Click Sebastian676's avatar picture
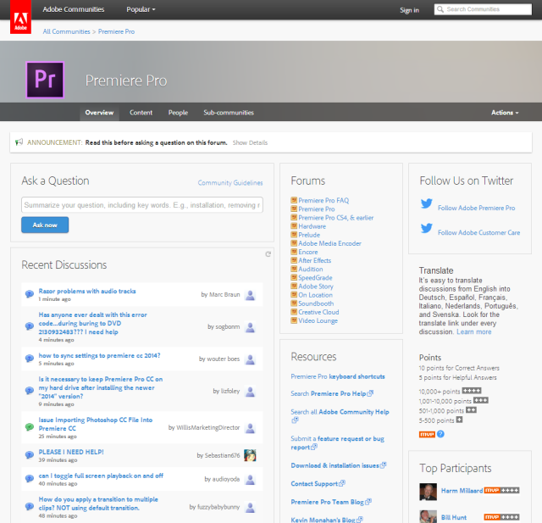Screen dimensions: 542x523 [x=250, y=455]
